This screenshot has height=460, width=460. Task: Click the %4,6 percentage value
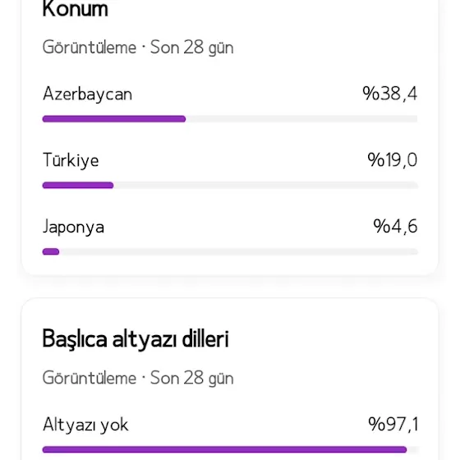395,227
